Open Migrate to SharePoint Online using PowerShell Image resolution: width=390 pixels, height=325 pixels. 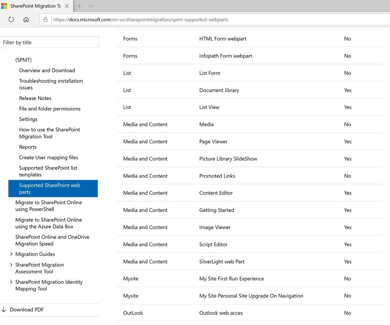coord(48,206)
